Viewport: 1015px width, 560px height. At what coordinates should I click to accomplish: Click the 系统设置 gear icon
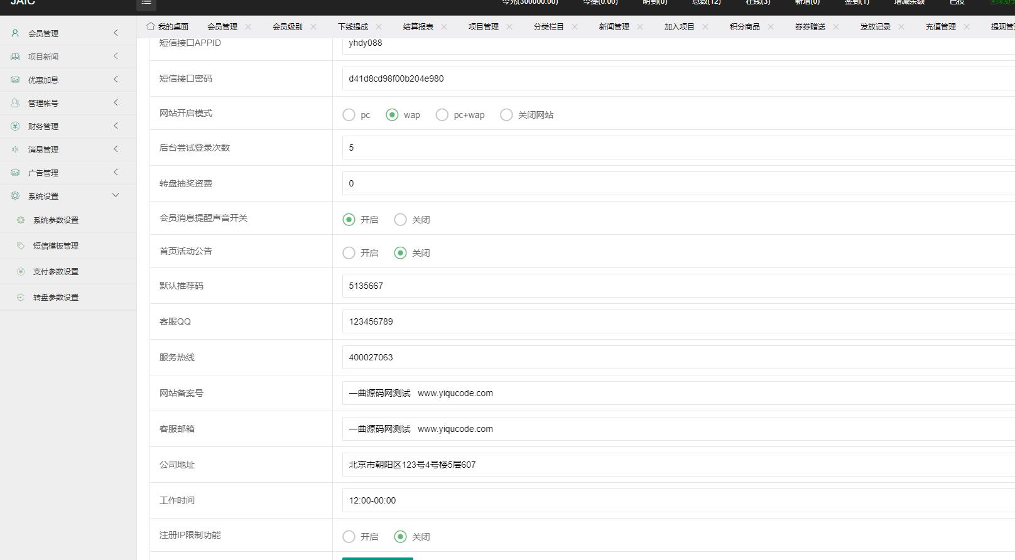tap(15, 196)
